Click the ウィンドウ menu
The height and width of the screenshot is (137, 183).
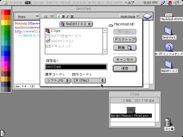click(114, 3)
